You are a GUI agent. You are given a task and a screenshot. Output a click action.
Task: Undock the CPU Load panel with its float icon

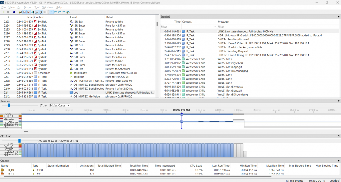tap(338, 136)
